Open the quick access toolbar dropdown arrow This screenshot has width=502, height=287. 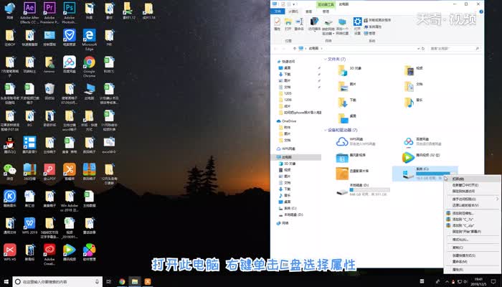tap(294, 4)
